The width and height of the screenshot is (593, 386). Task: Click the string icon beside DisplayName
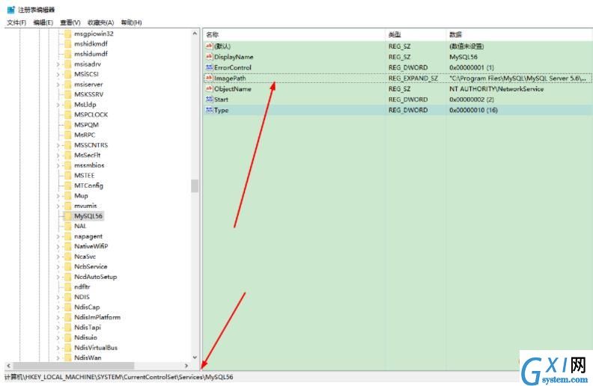point(209,57)
